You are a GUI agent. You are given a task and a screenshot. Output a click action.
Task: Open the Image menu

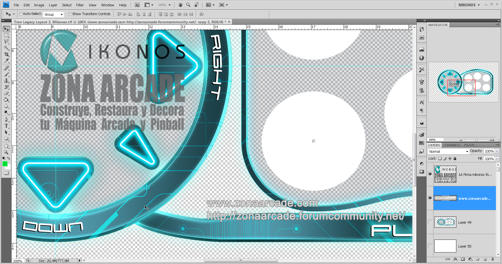click(x=39, y=5)
